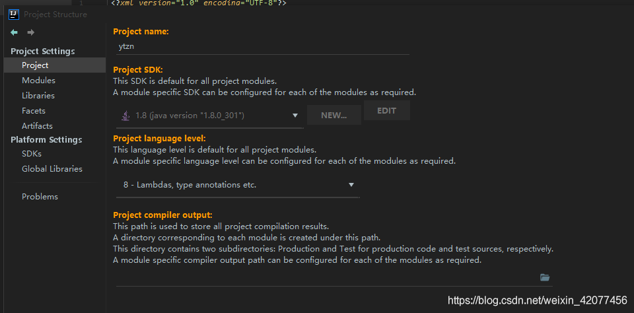
Task: Open the Libraries settings section
Action: (38, 96)
